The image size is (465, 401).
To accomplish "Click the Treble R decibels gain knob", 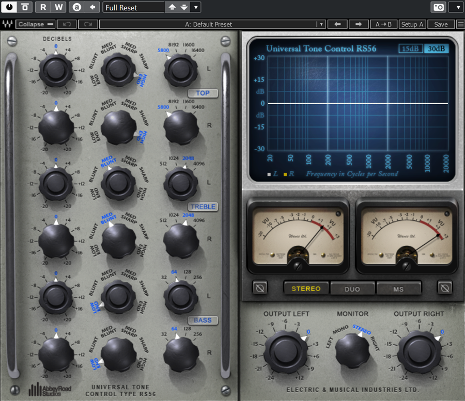I will (x=56, y=240).
